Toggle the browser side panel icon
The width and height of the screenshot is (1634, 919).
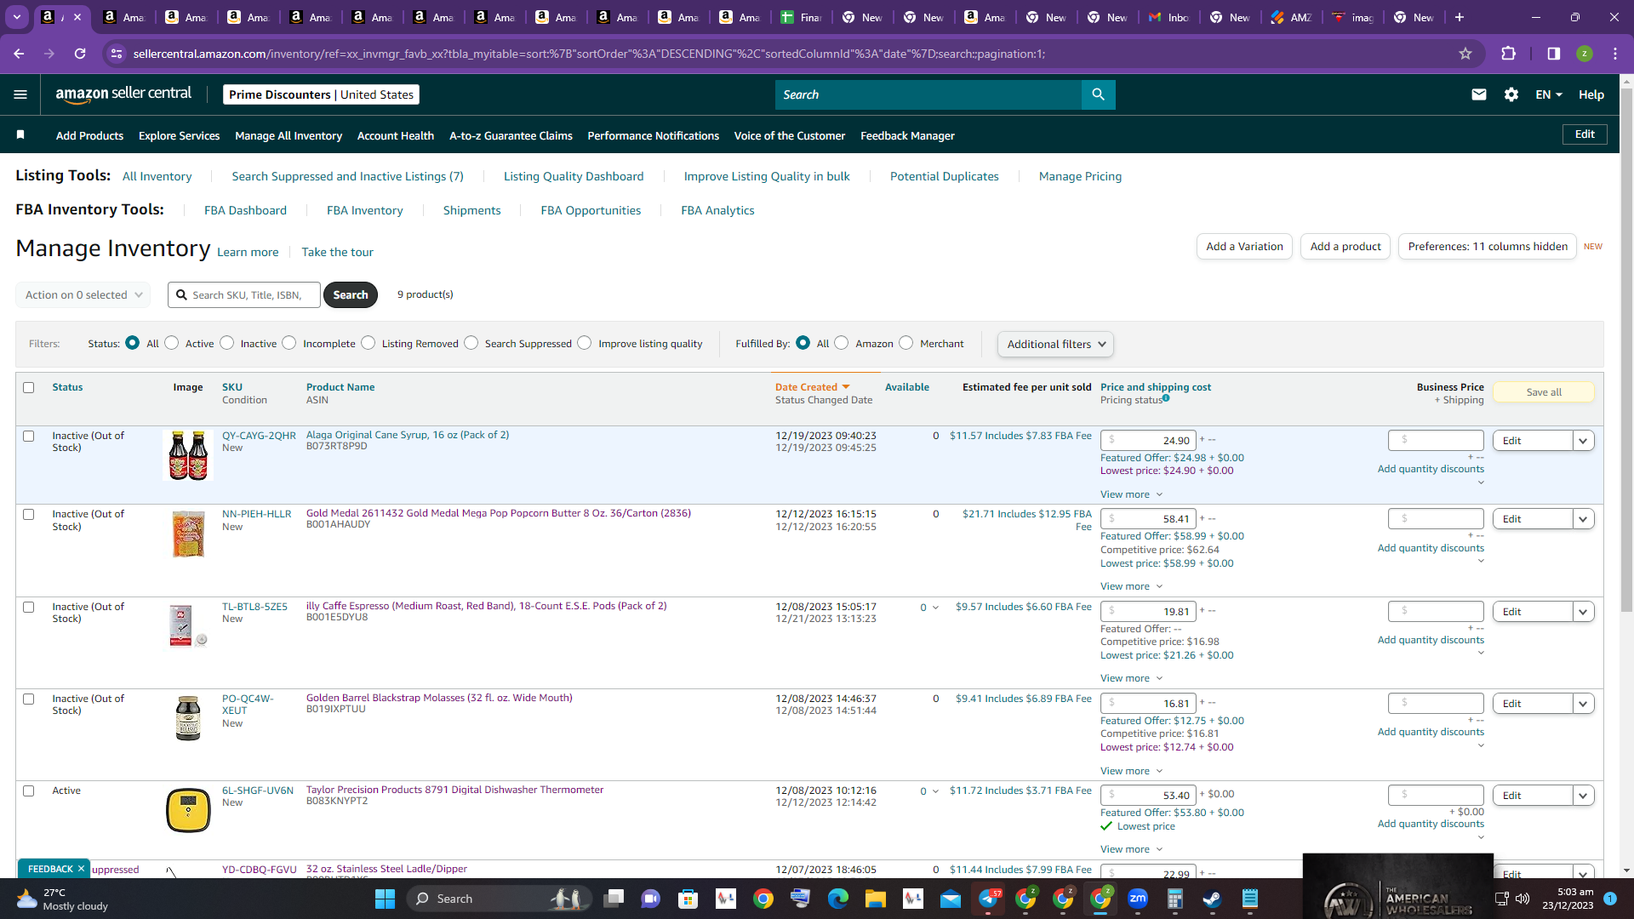pyautogui.click(x=1554, y=54)
